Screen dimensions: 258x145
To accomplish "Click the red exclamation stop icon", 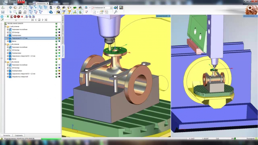I will [18, 17].
